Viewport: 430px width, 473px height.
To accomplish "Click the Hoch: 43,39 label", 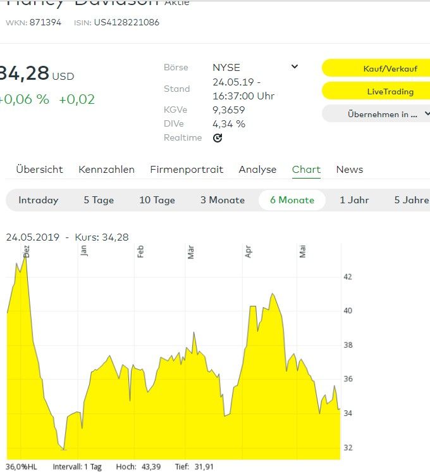I will coord(138,467).
